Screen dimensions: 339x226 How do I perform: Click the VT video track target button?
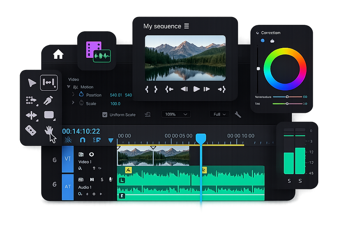[68, 159]
